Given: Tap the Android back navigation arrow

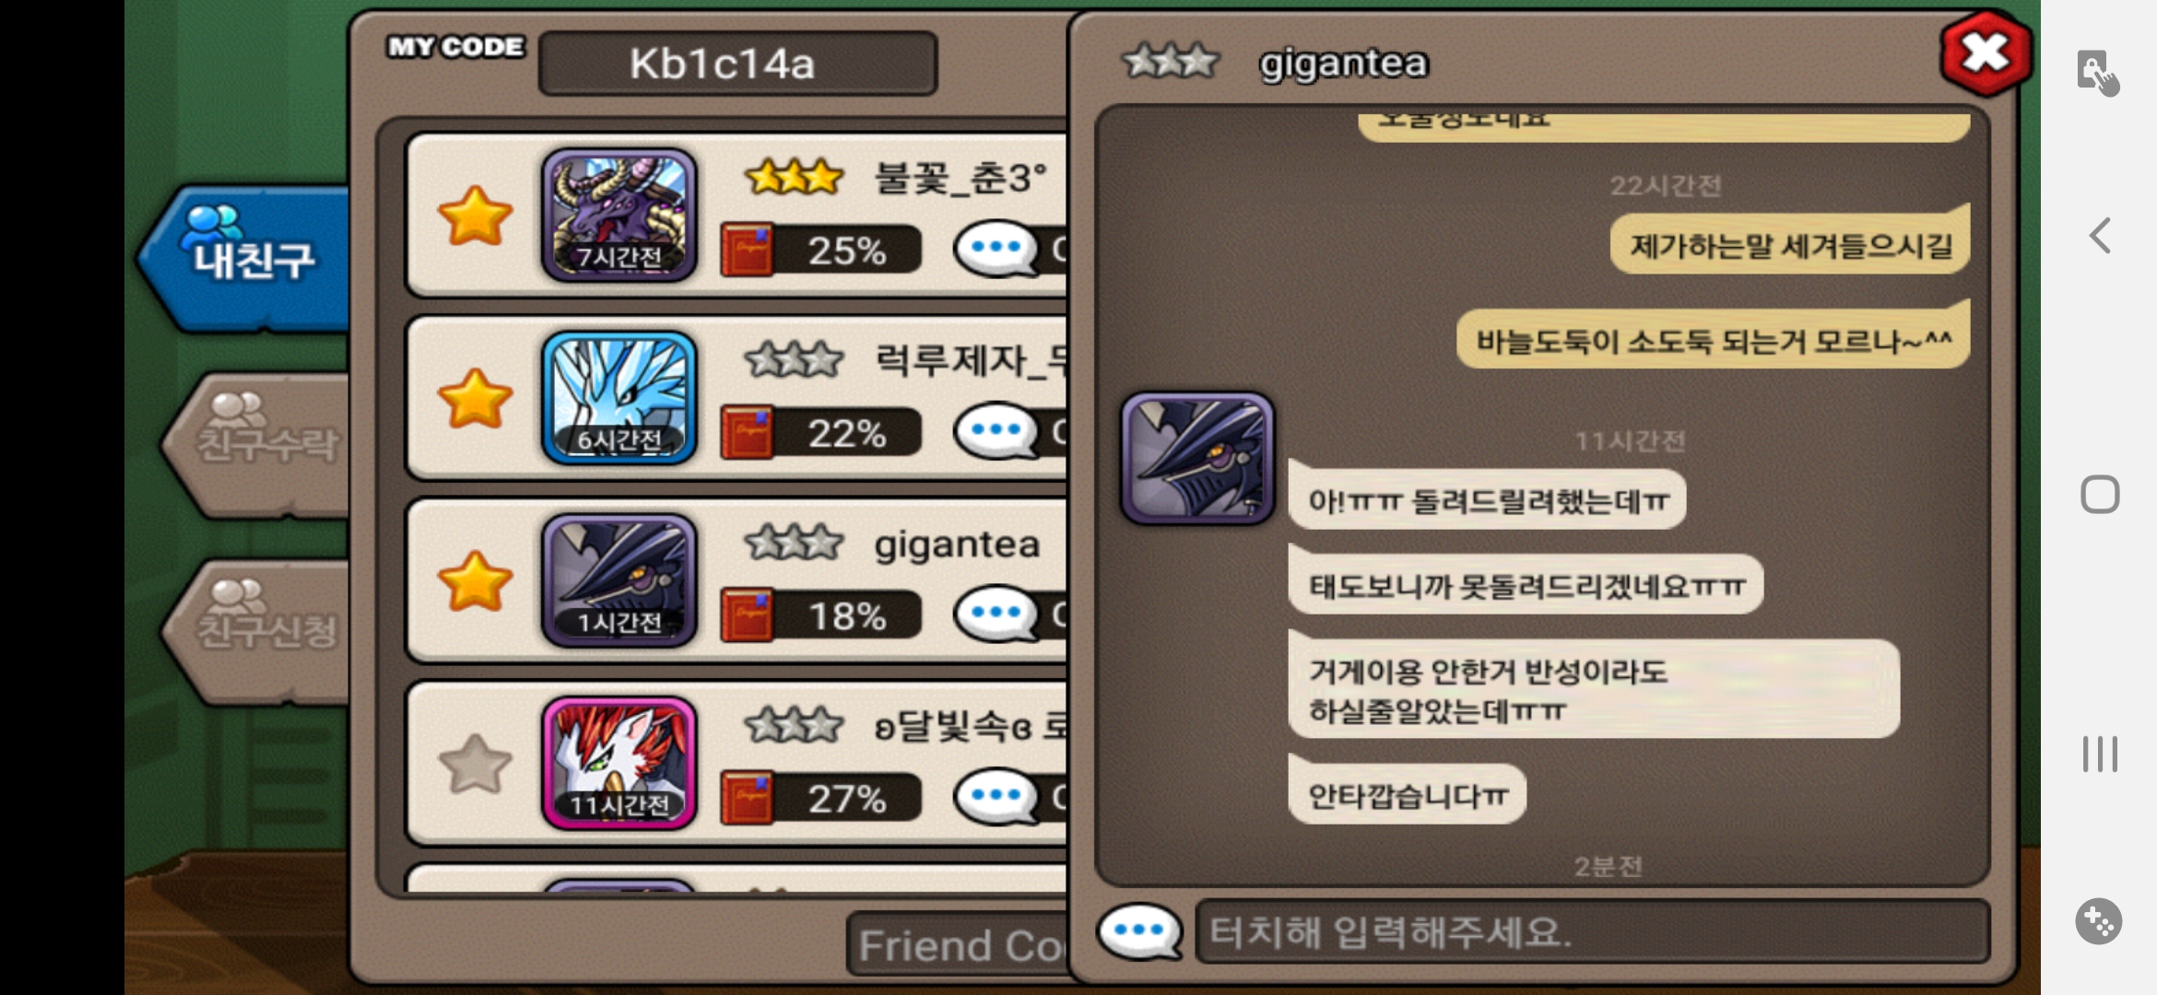Looking at the screenshot, I should point(2100,236).
